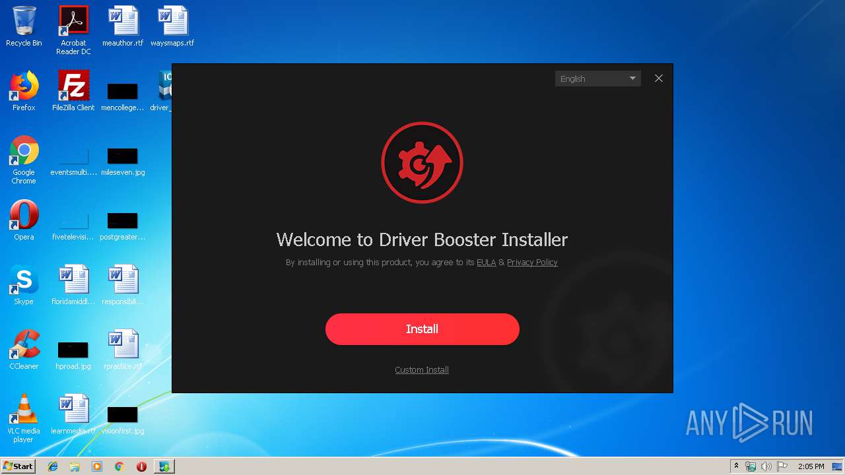Viewport: 845px width, 475px height.
Task: Open the Windows Start menu
Action: (x=18, y=466)
